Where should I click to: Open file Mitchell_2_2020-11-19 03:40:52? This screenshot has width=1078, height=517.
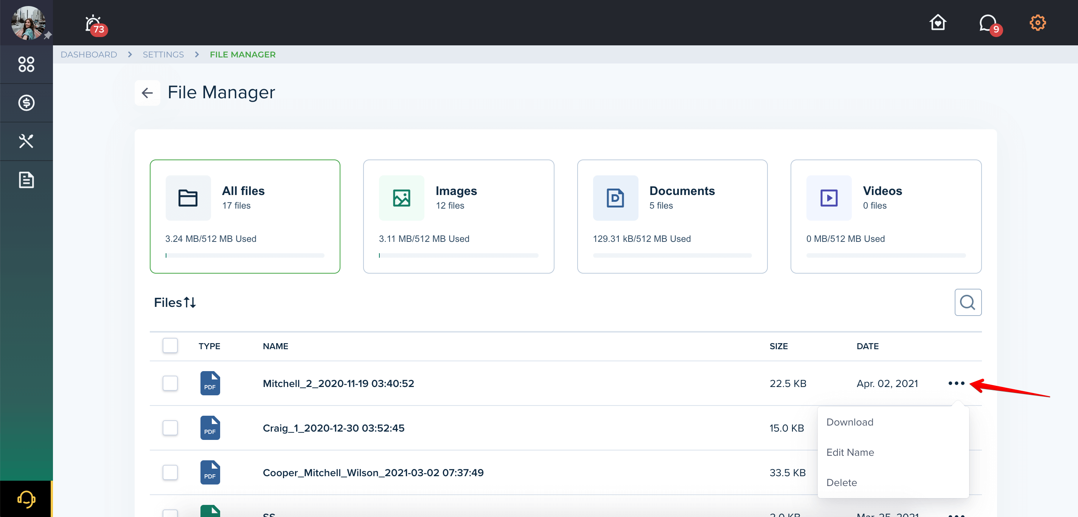click(x=338, y=383)
